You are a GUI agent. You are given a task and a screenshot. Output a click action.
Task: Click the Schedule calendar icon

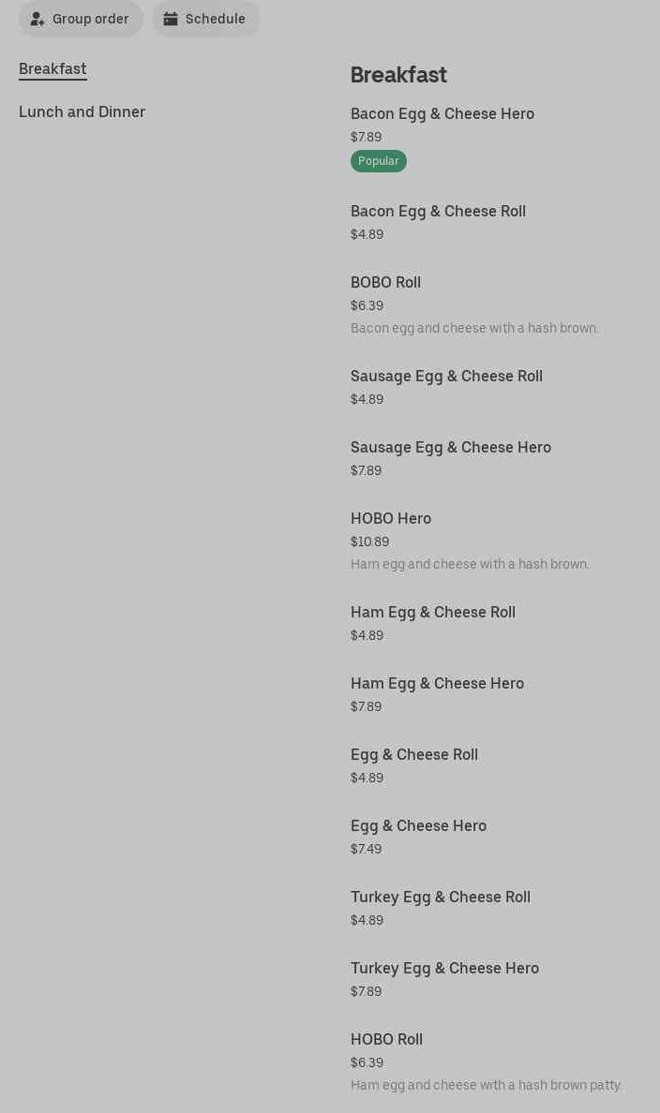tap(171, 19)
